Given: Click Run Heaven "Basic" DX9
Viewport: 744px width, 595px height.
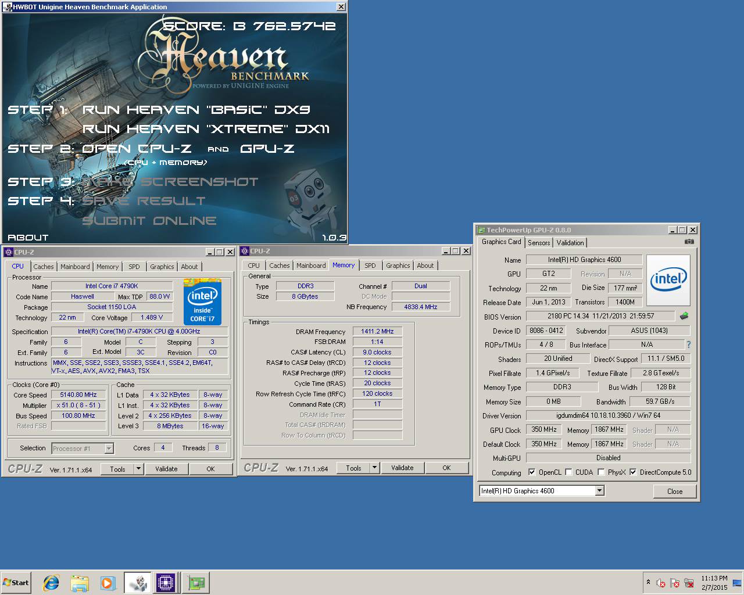Looking at the screenshot, I should pyautogui.click(x=196, y=110).
